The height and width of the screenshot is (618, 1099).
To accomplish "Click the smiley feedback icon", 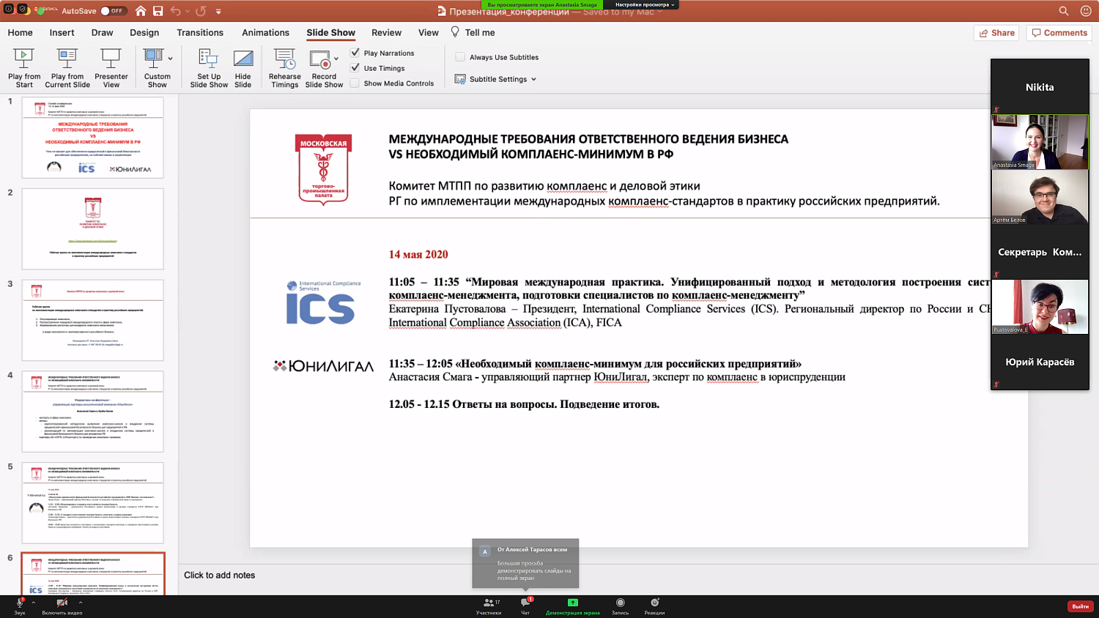I will tap(1086, 11).
